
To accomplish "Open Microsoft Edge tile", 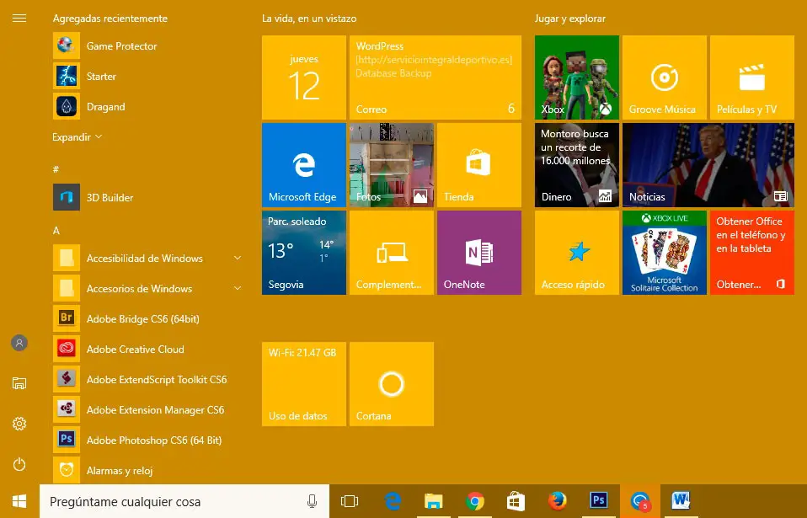I will point(303,165).
